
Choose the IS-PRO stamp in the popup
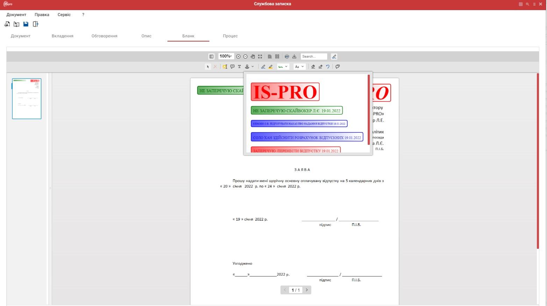pos(285,92)
